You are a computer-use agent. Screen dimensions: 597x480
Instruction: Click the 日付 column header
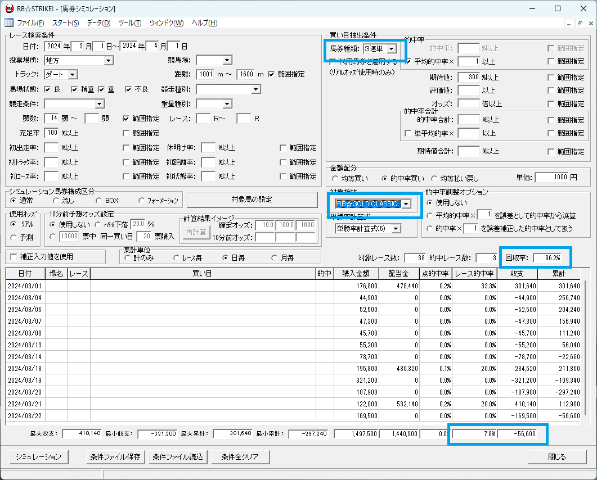point(25,274)
